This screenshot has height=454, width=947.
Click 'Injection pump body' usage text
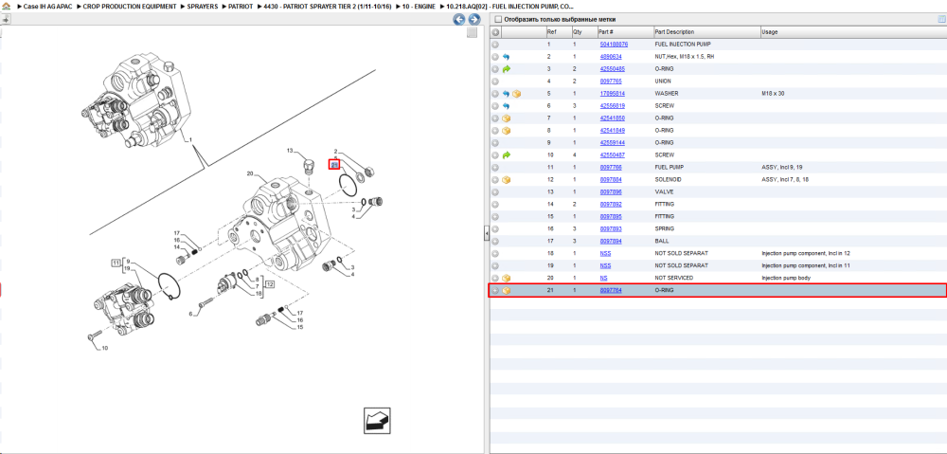click(786, 278)
